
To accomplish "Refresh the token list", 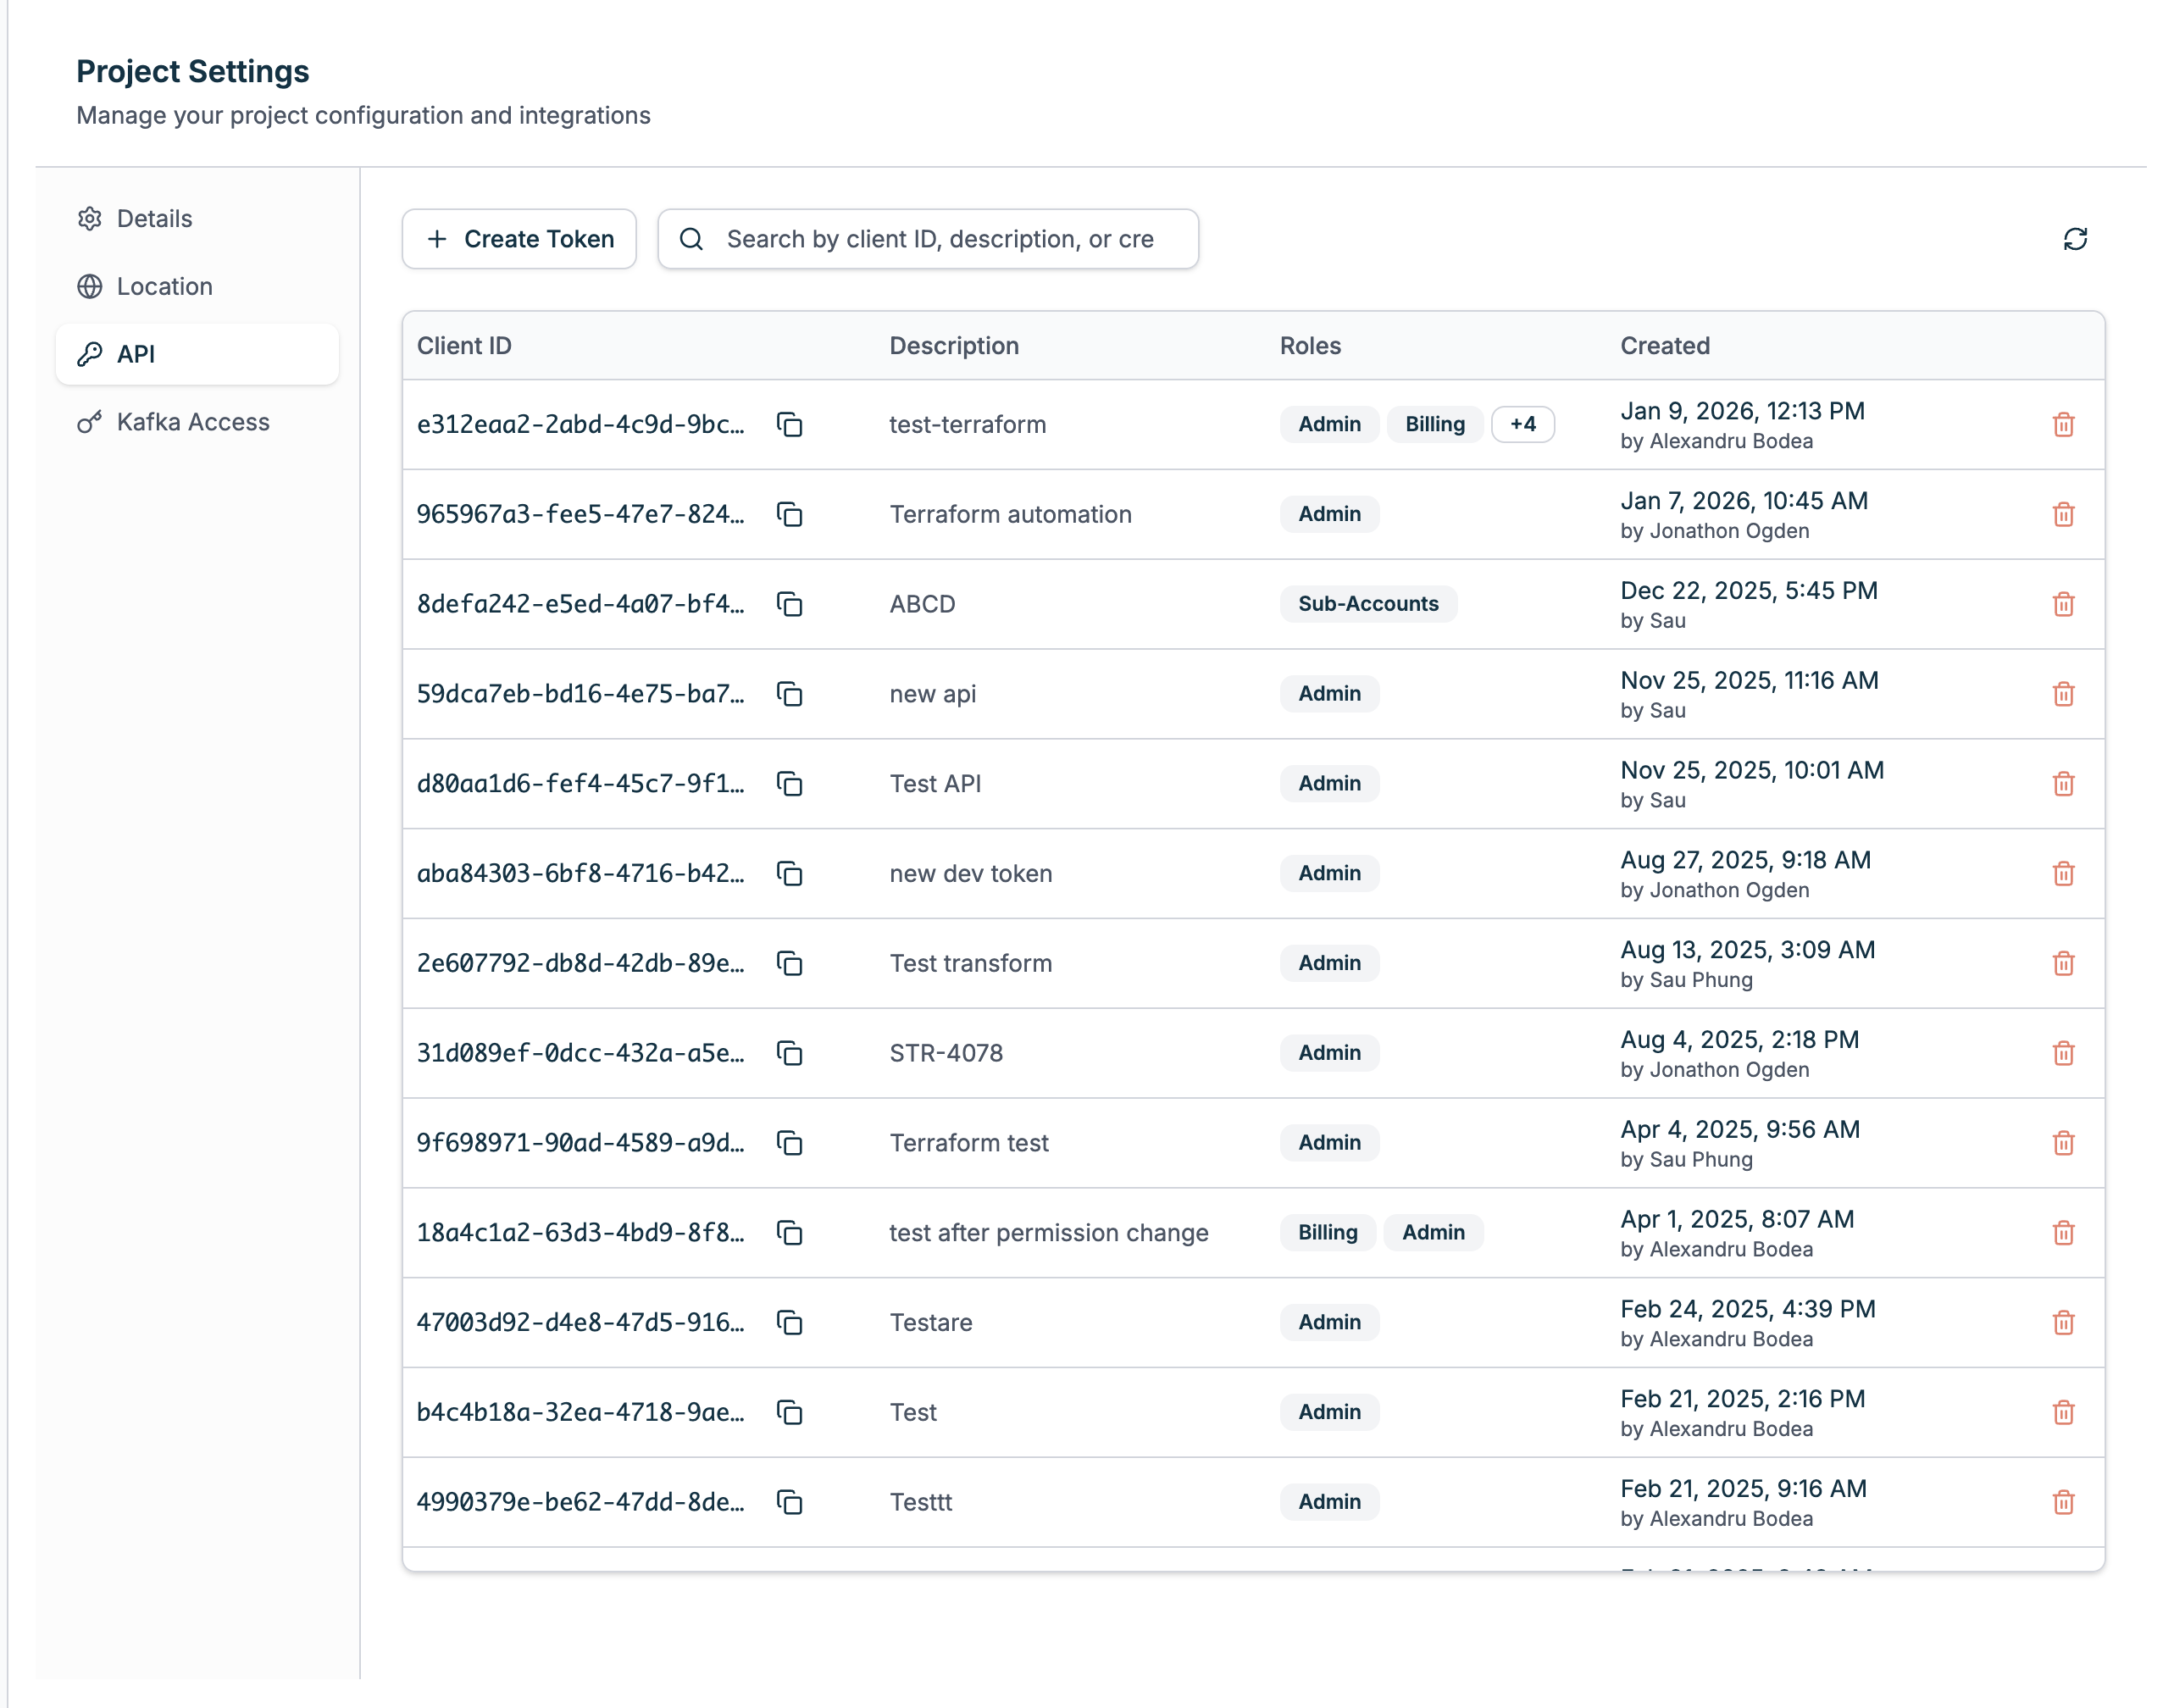I will 2075,239.
